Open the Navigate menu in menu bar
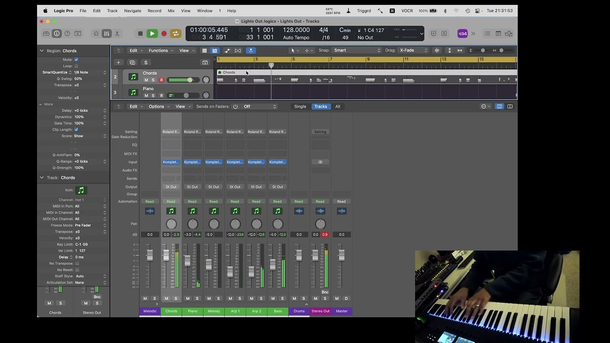 (x=132, y=10)
